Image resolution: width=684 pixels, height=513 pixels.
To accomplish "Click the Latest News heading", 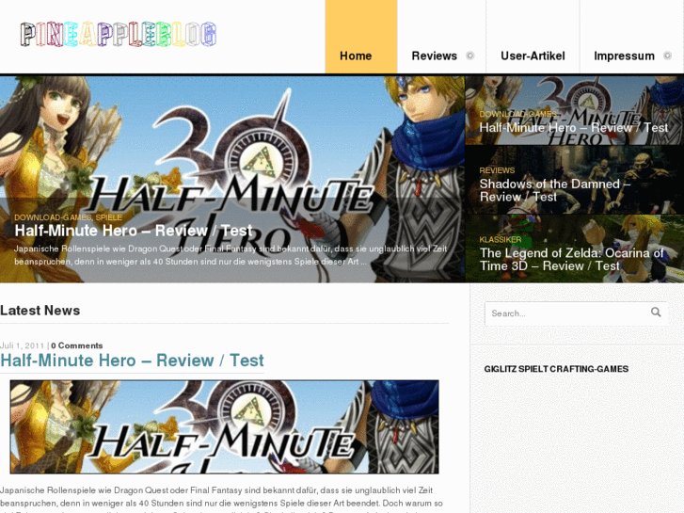I will coord(40,311).
